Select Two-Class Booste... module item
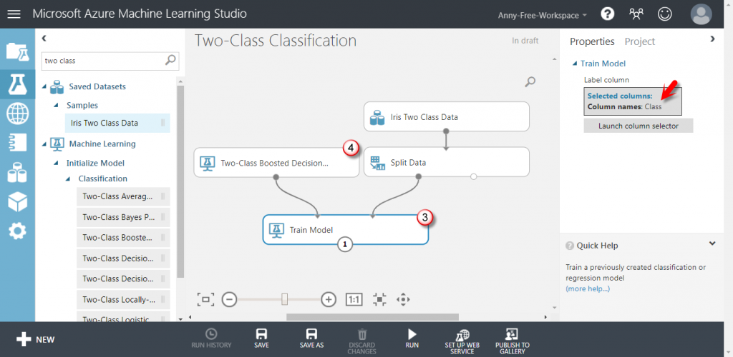 (x=123, y=238)
